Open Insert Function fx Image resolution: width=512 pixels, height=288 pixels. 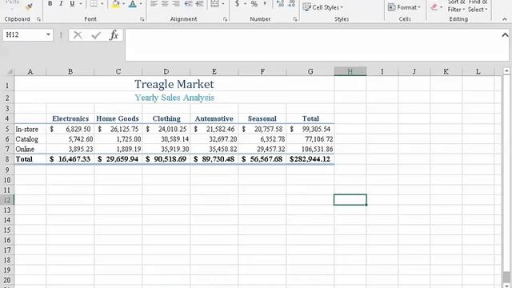tap(114, 35)
